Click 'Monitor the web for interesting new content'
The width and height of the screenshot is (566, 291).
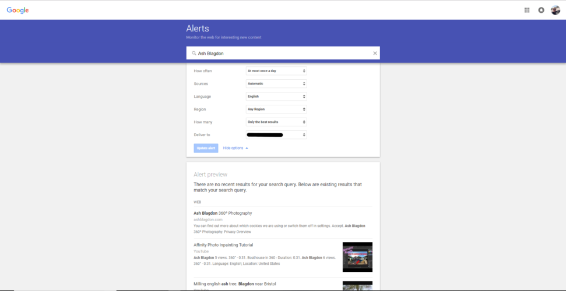[224, 37]
